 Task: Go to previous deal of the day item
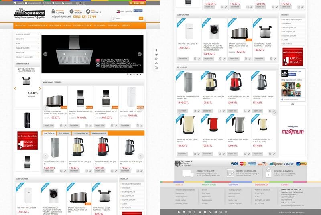coord(15,89)
